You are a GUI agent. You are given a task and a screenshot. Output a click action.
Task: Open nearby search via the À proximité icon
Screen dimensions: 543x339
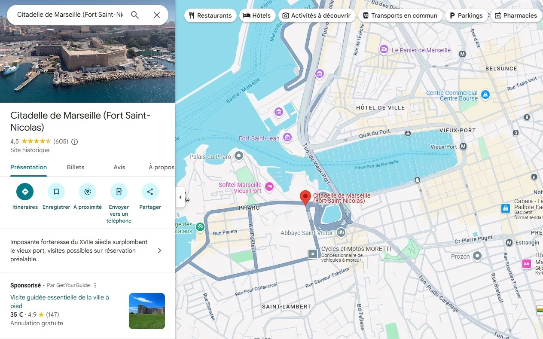pos(87,192)
